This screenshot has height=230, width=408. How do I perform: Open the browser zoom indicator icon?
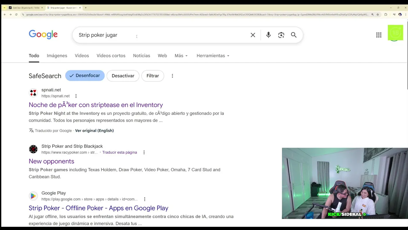point(372,14)
